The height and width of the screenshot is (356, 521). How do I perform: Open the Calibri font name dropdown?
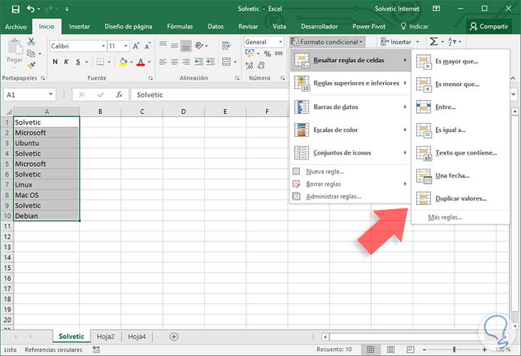pos(103,46)
